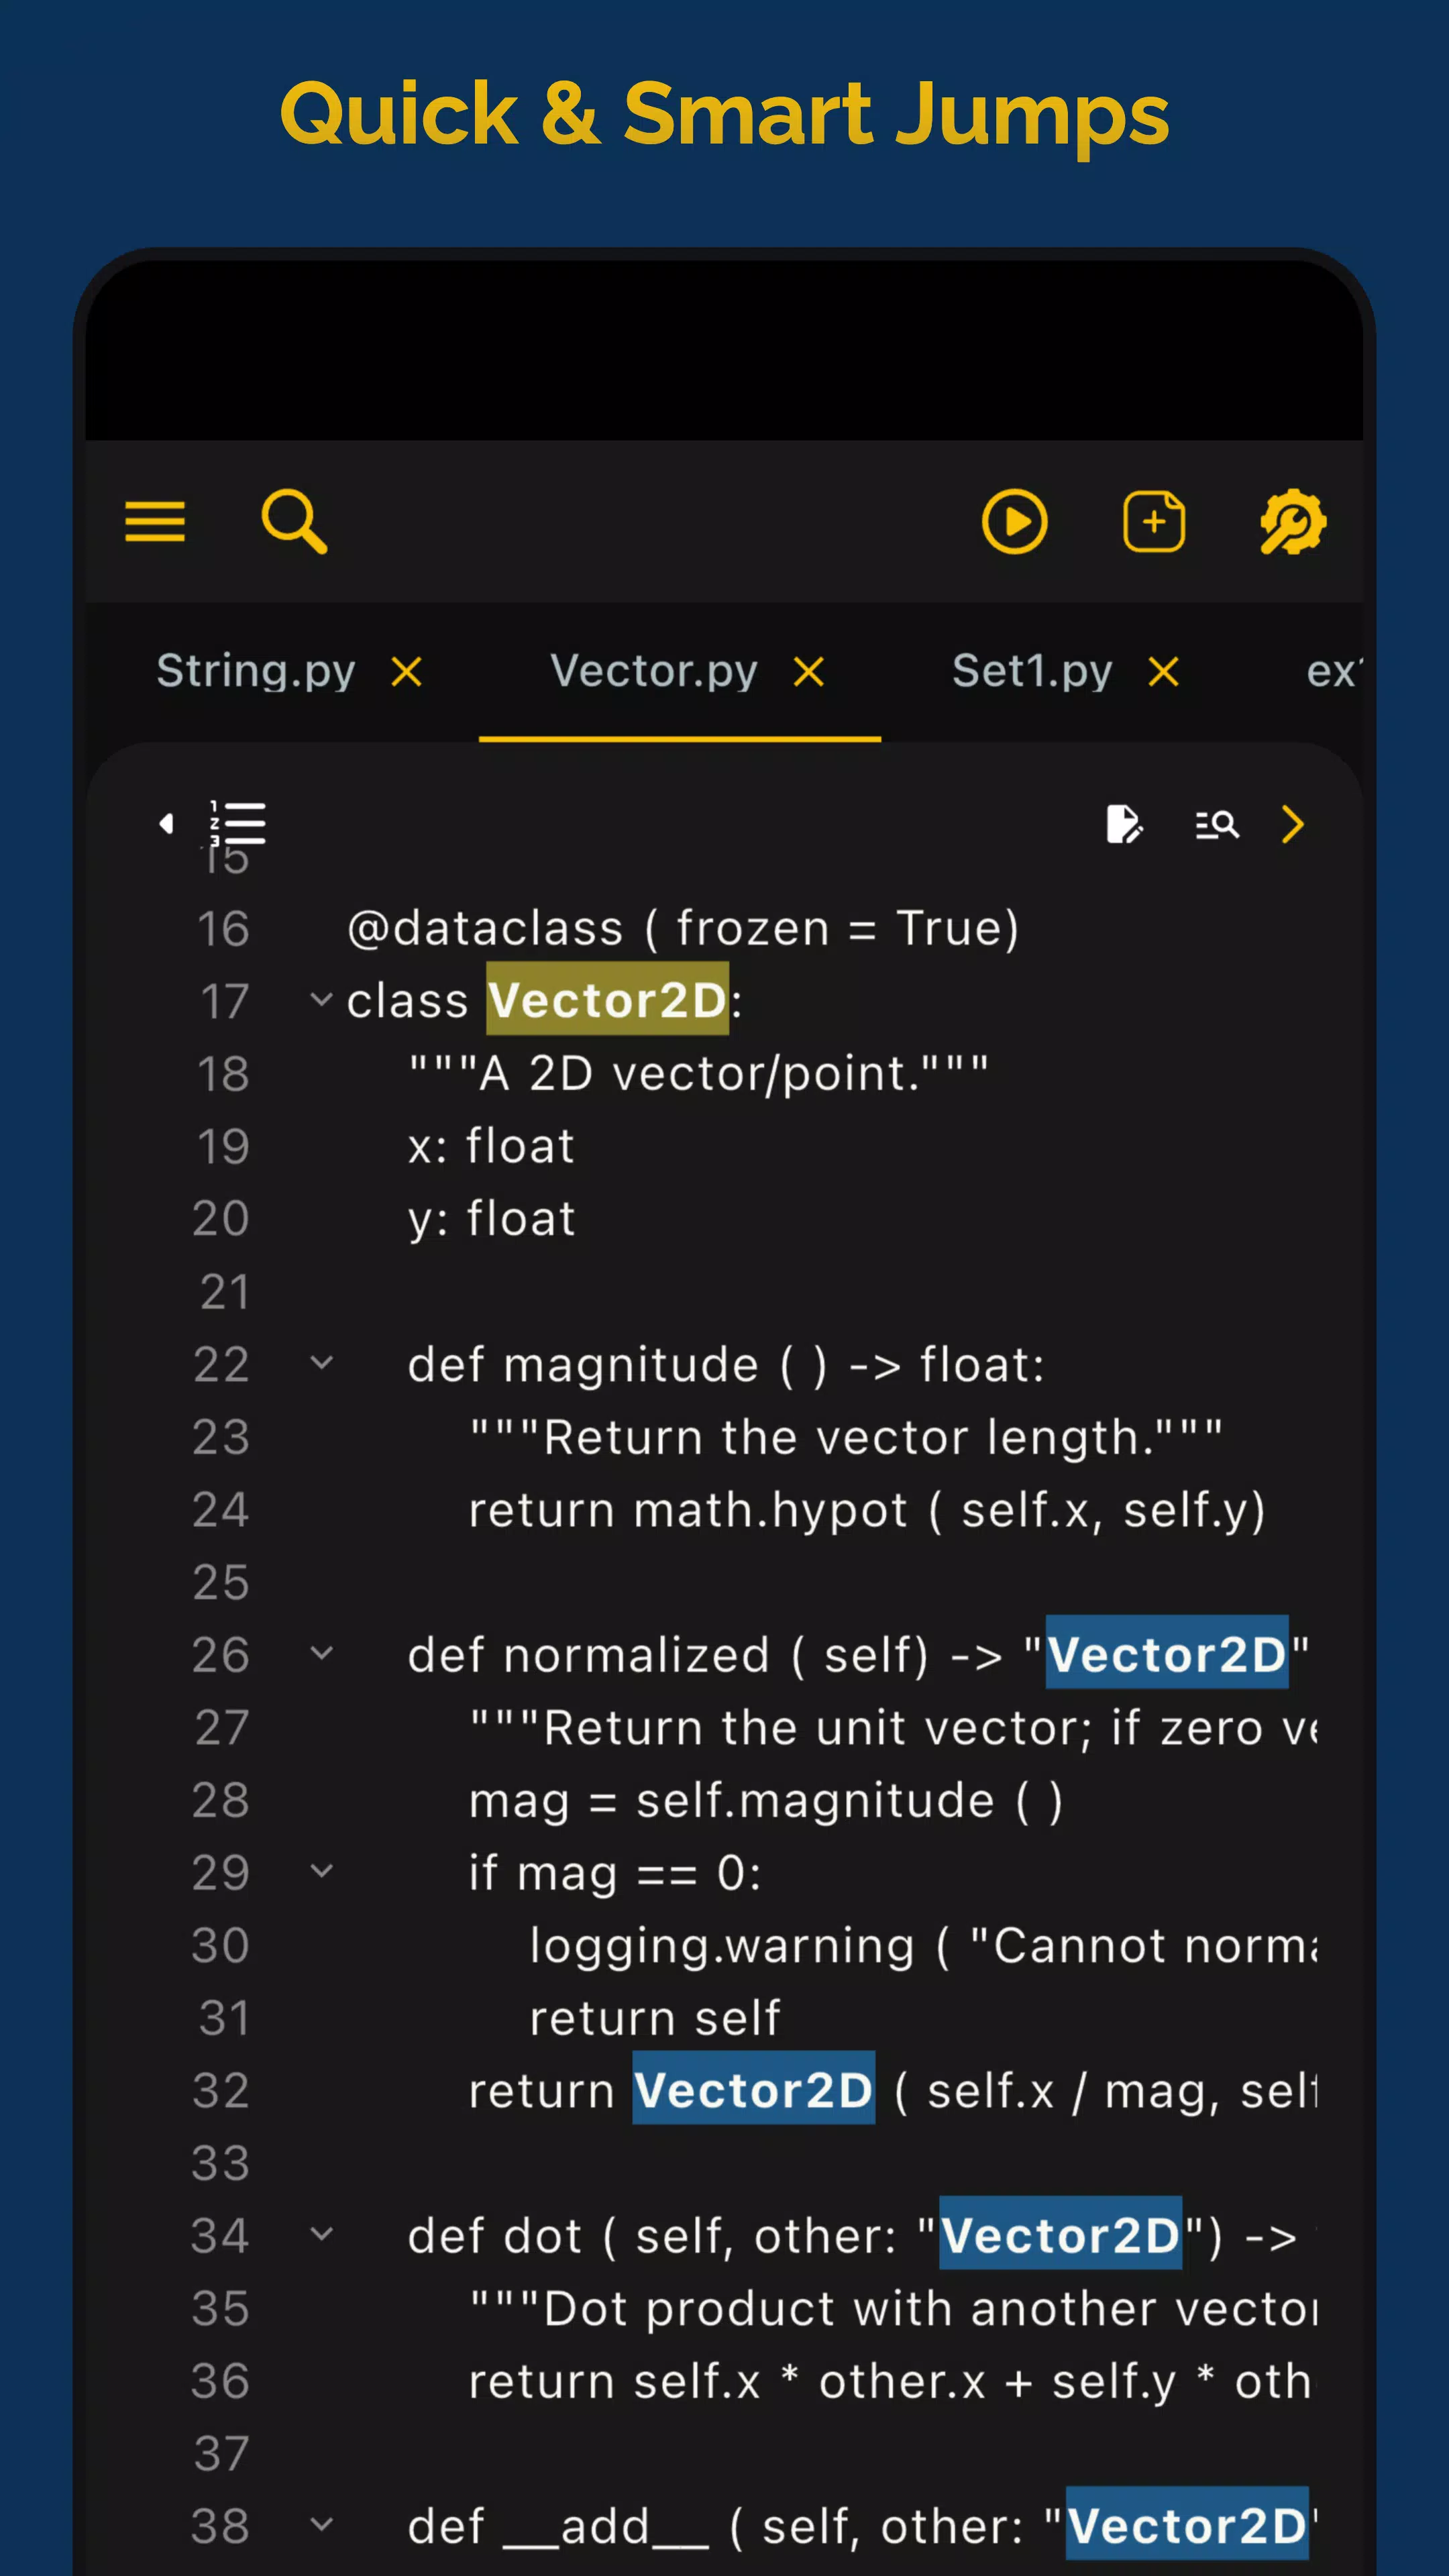Fold the def normalized block
The width and height of the screenshot is (1449, 2576).
[x=321, y=1652]
